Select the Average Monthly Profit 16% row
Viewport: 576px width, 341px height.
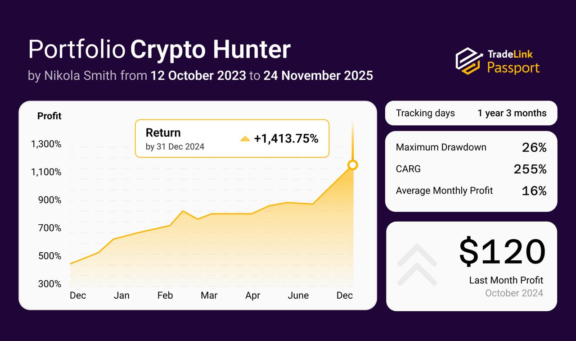(x=471, y=191)
